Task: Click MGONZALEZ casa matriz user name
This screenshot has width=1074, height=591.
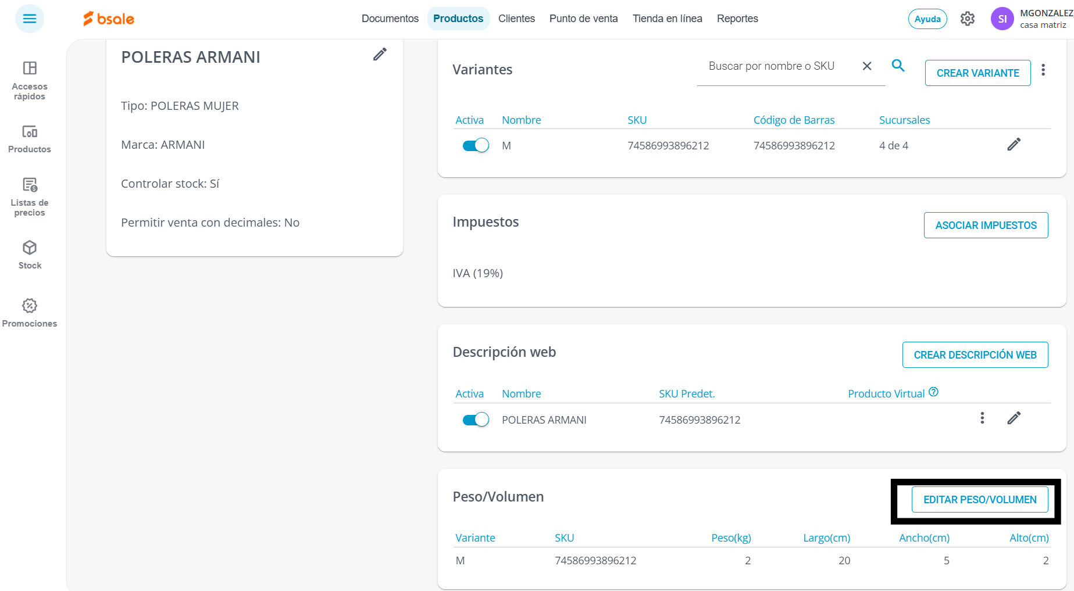Action: (1046, 19)
